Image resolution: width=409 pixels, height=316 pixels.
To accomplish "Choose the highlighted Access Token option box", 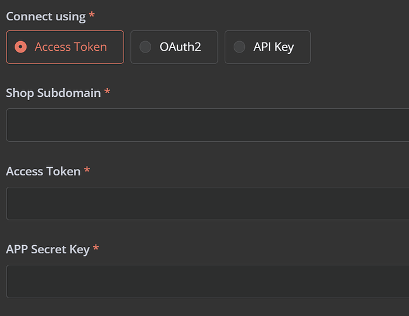I will point(65,47).
